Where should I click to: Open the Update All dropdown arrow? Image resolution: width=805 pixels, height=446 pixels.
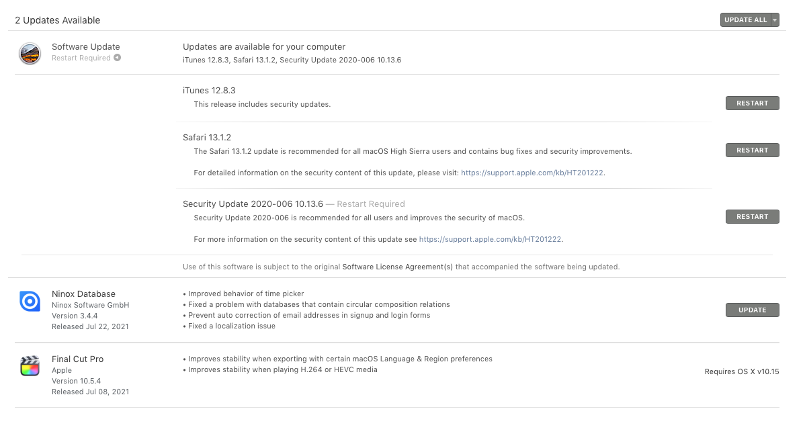(775, 20)
